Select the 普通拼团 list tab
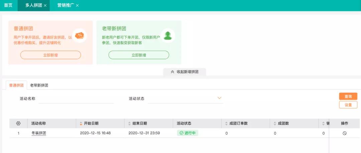 (16, 85)
